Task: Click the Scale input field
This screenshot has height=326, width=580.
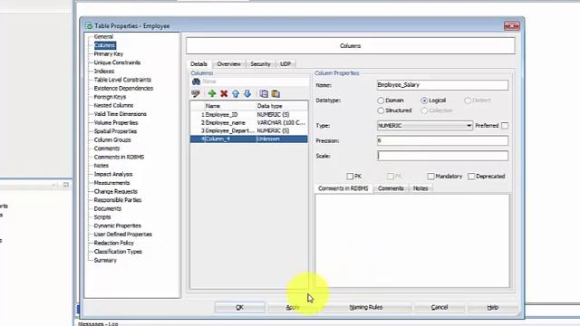Action: [x=442, y=156]
